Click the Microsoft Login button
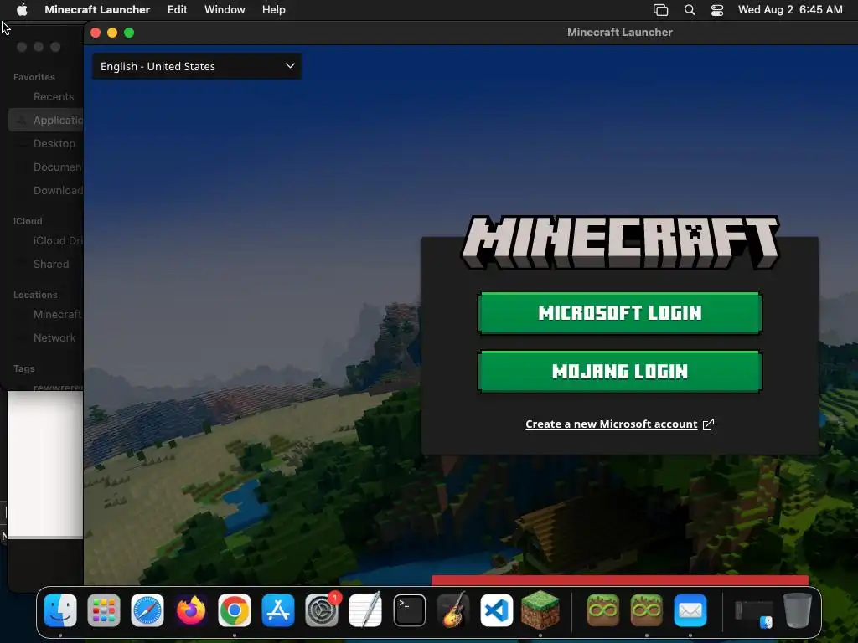The image size is (858, 643). [620, 313]
